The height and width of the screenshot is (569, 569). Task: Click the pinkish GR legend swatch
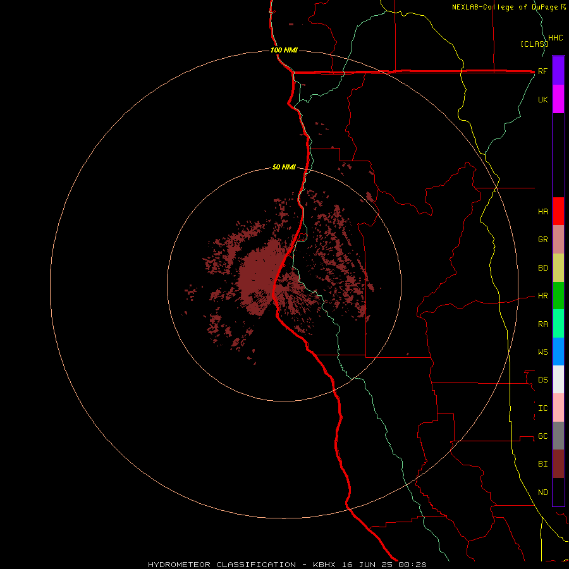coord(558,240)
